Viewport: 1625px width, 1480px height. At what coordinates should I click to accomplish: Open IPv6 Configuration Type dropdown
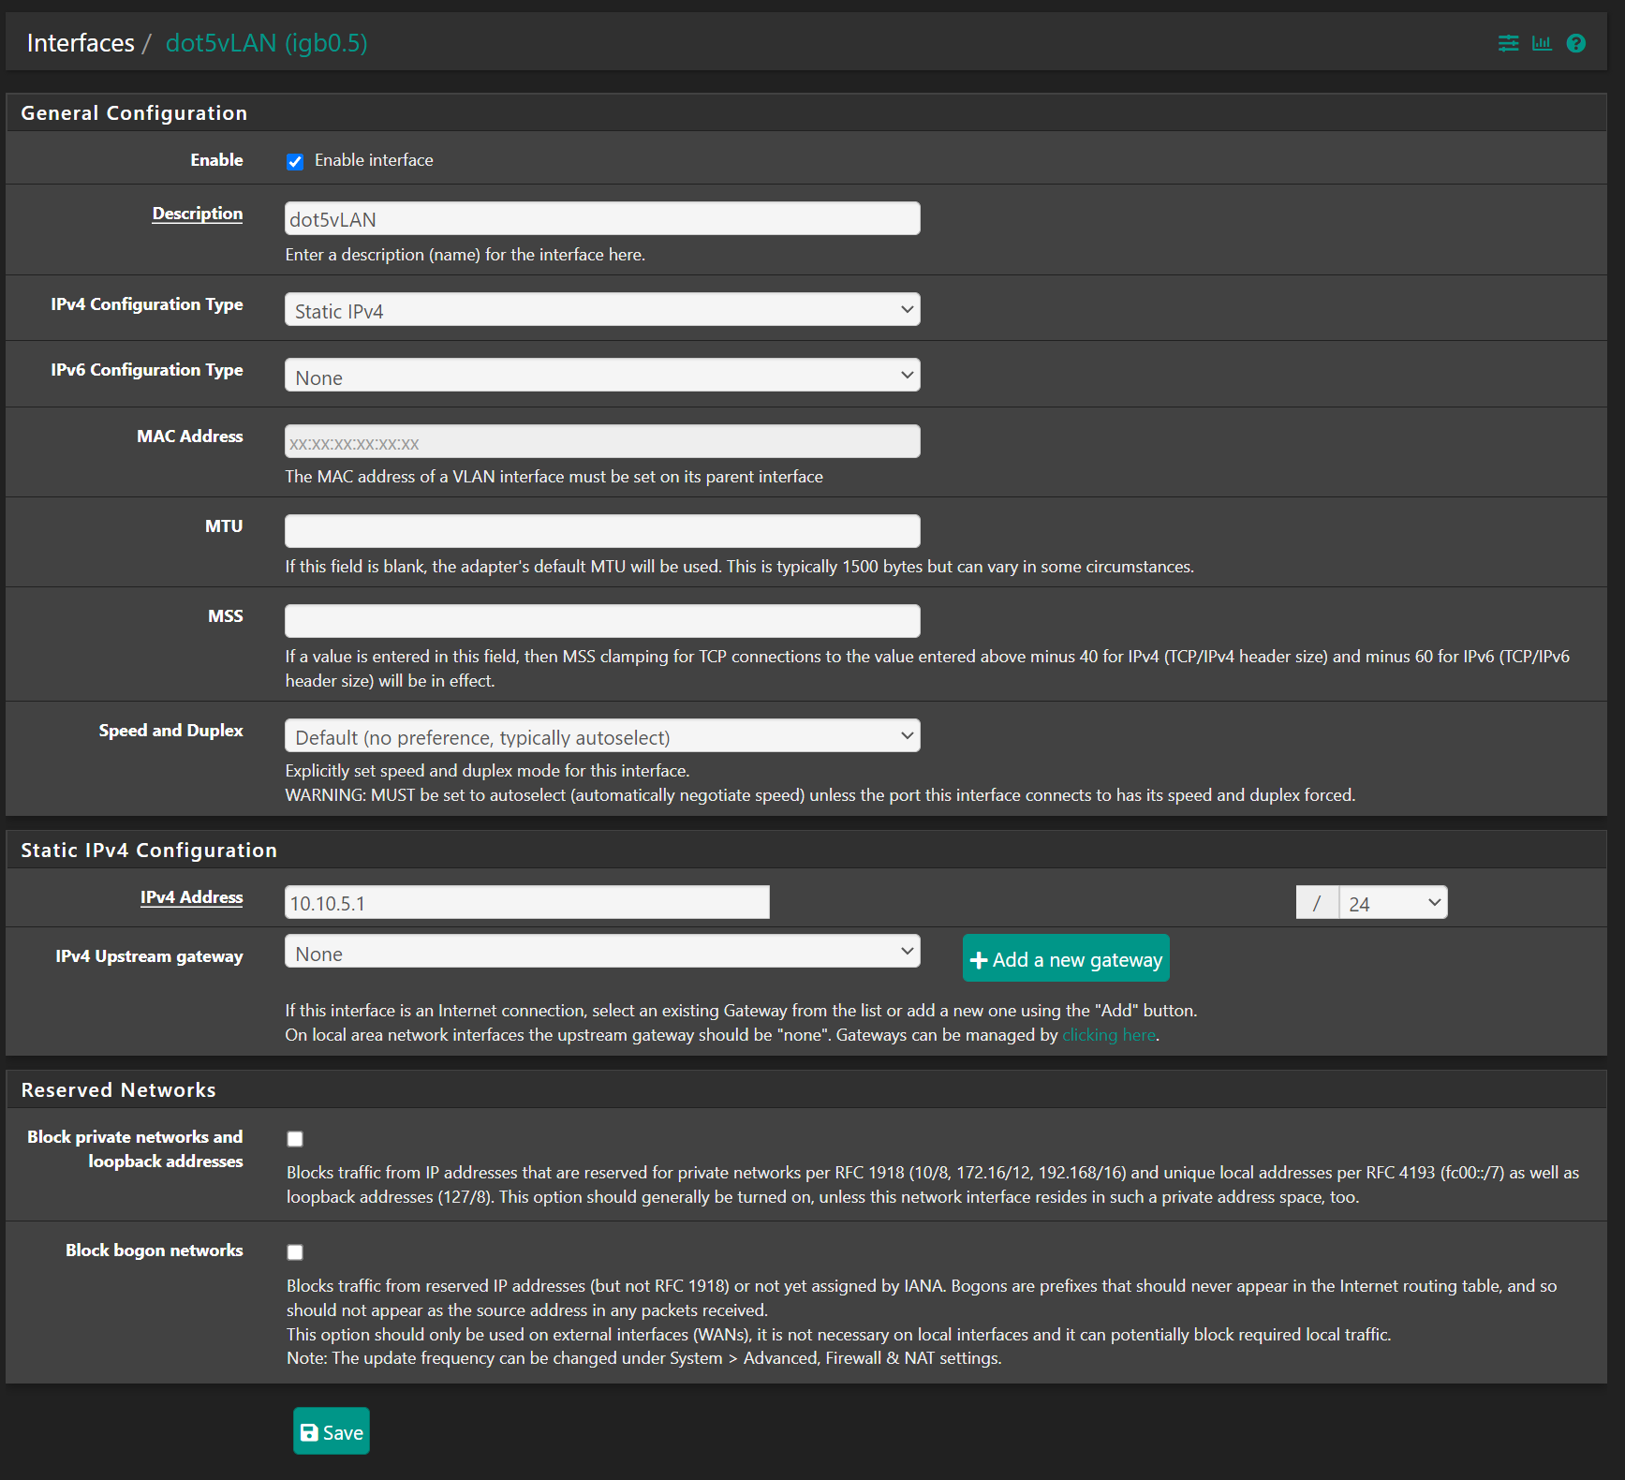tap(602, 376)
